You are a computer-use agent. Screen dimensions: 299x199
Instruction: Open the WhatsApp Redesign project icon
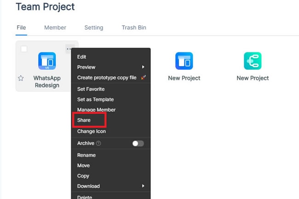(47, 61)
